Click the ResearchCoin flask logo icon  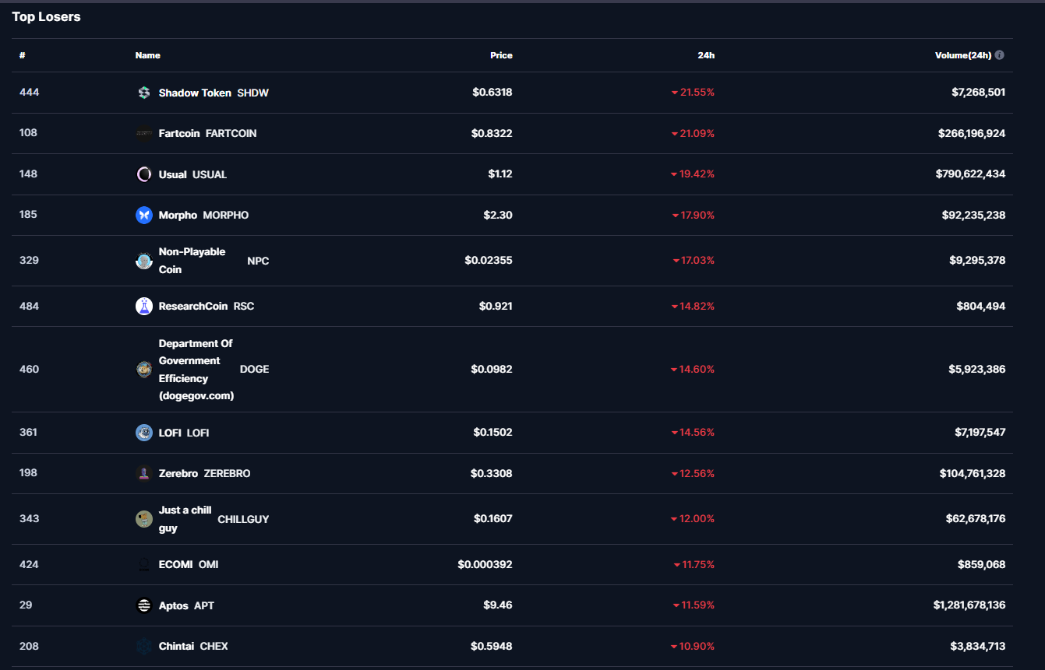143,306
